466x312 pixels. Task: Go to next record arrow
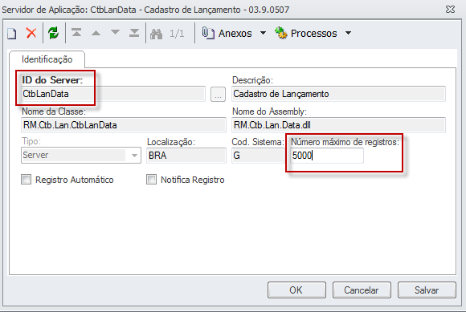point(115,32)
